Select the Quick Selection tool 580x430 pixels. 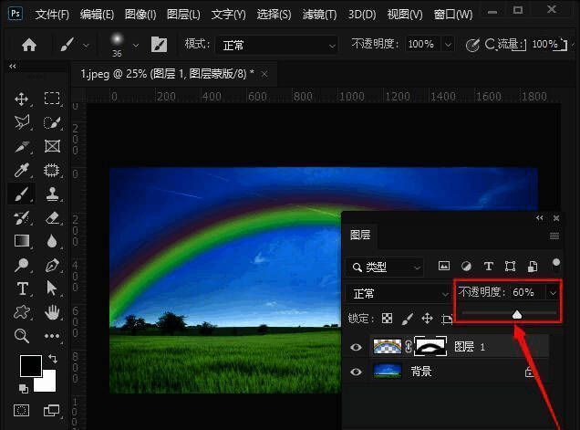click(x=52, y=122)
